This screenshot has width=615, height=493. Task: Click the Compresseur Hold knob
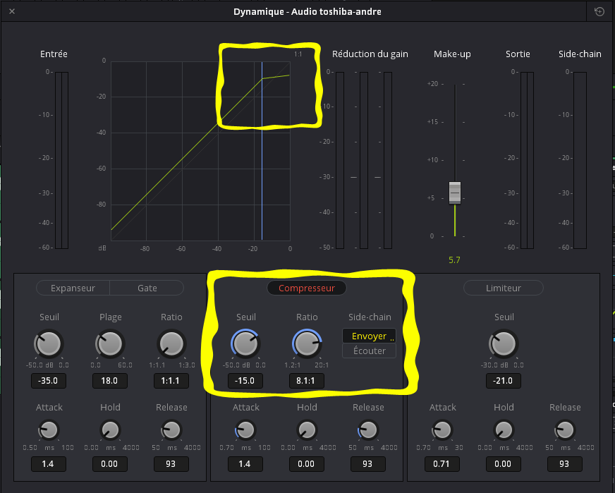point(307,430)
